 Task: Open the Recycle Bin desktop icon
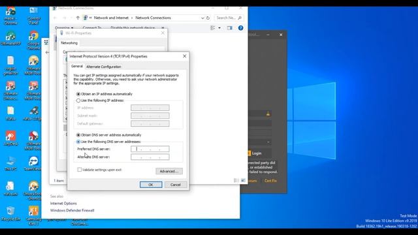[10, 213]
